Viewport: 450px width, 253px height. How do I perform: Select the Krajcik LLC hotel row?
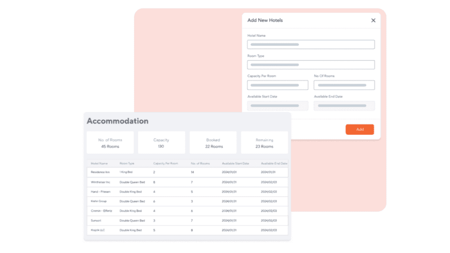[x=187, y=230]
